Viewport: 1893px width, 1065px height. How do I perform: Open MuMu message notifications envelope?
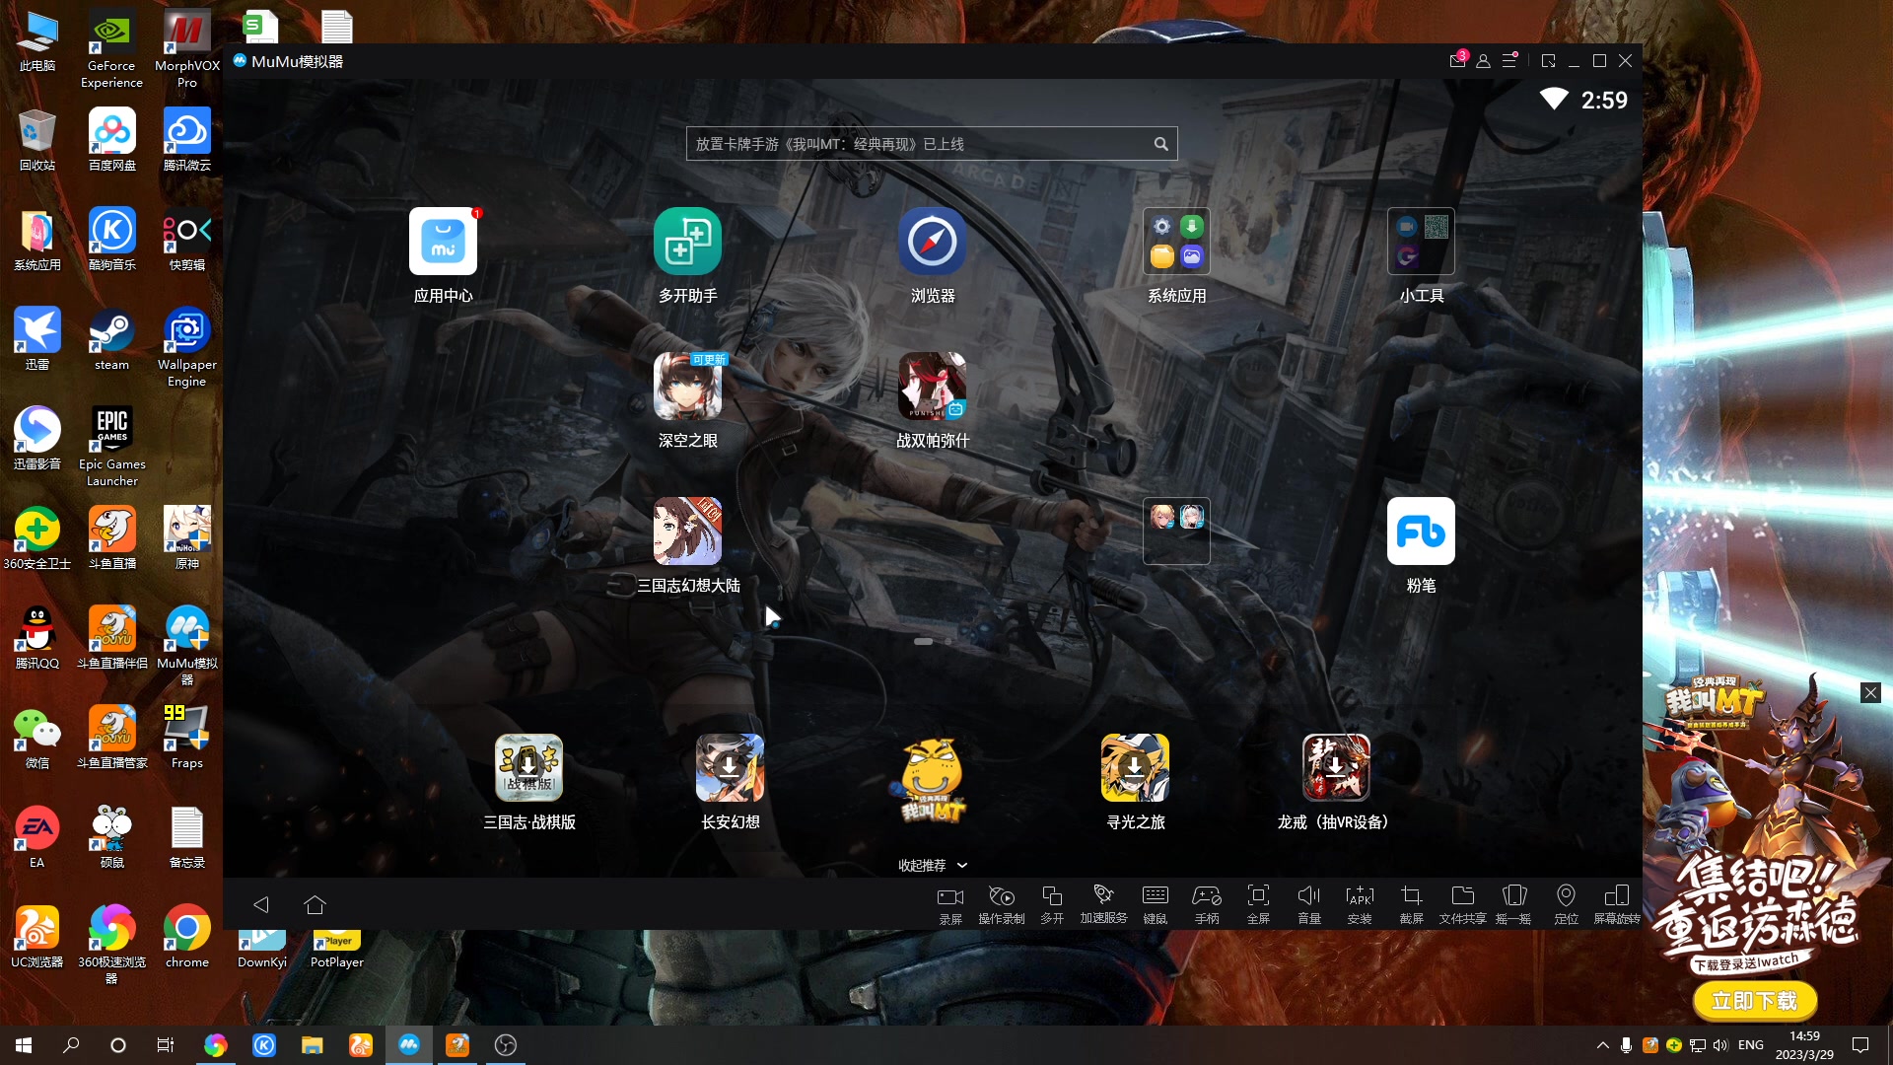pyautogui.click(x=1457, y=61)
